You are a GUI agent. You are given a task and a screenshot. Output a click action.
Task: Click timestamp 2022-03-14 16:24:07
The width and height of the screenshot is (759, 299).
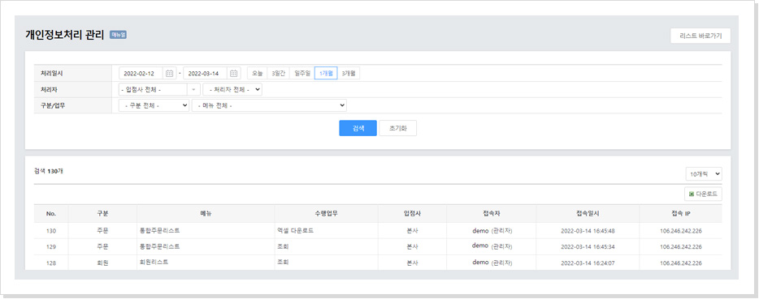[x=588, y=263]
